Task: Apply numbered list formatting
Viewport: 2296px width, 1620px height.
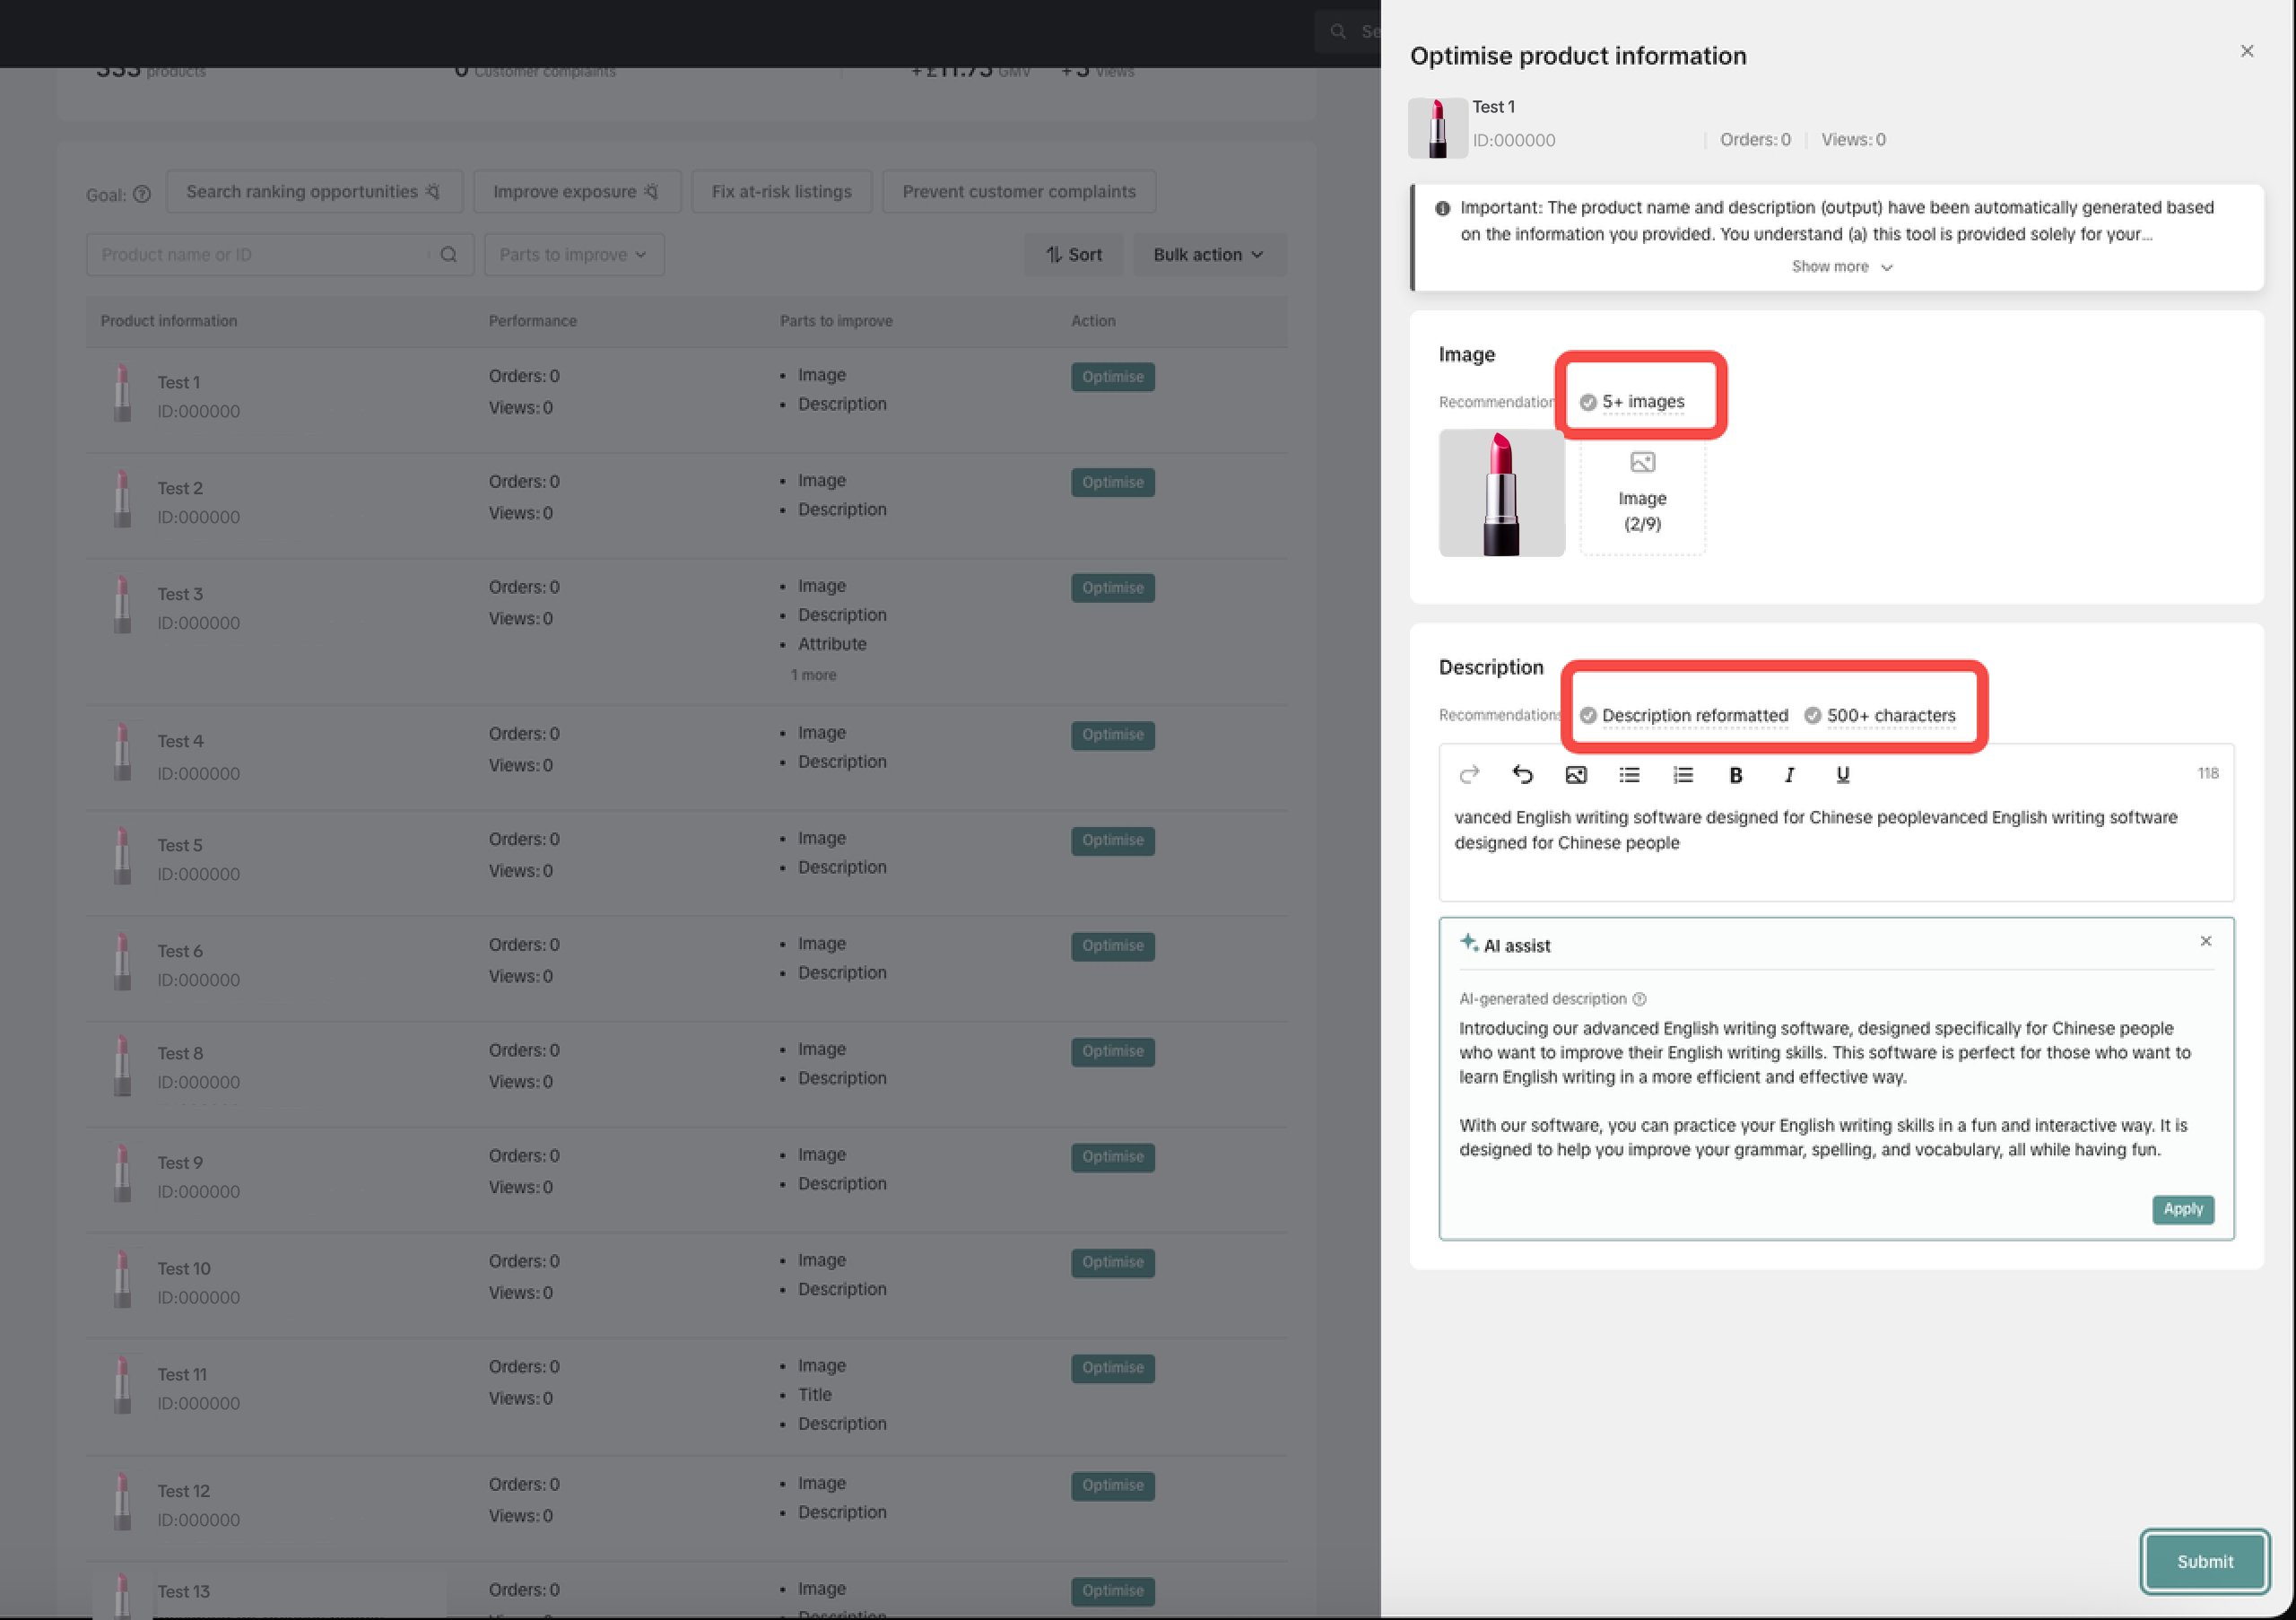Action: (1683, 774)
